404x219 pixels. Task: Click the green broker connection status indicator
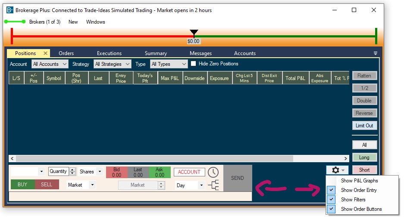[16, 22]
